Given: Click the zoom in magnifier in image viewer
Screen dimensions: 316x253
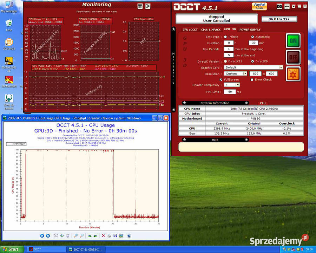Looking at the screenshot, I should (76, 235).
